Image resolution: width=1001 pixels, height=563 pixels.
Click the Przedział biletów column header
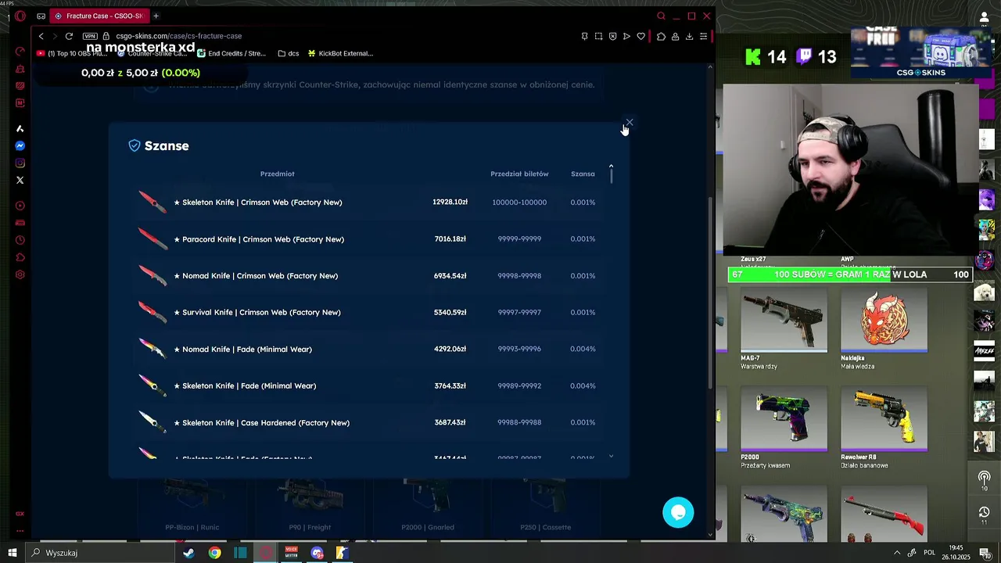tap(519, 174)
